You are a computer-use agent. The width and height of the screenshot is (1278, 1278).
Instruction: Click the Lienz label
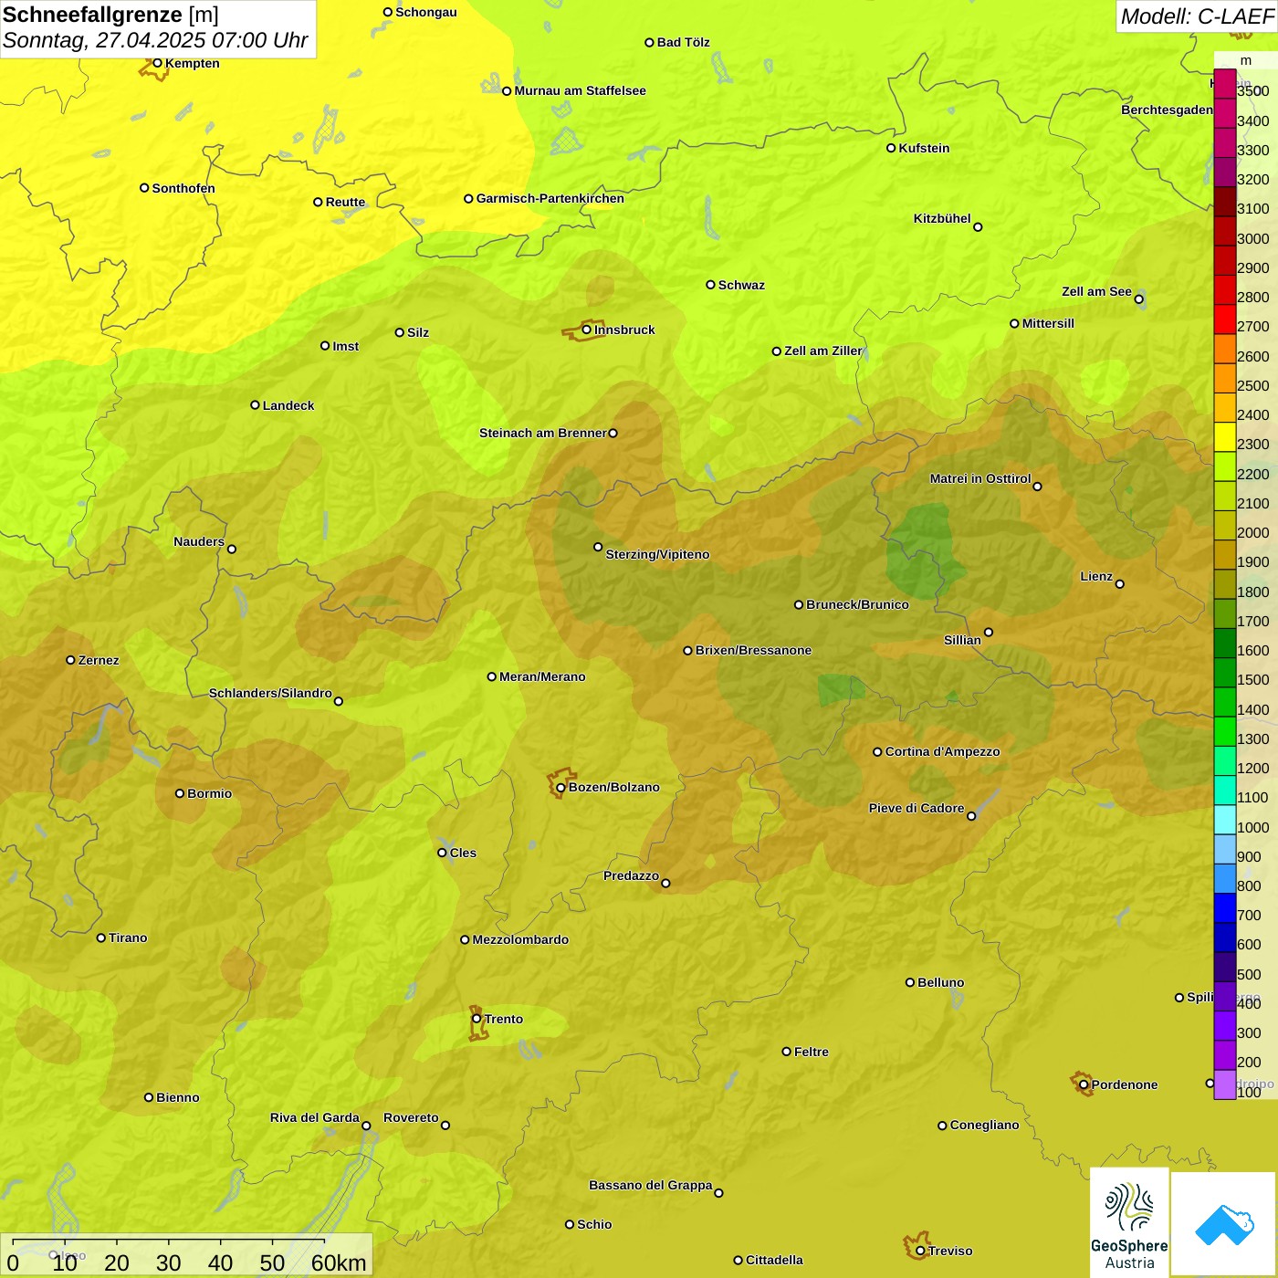tap(1096, 576)
